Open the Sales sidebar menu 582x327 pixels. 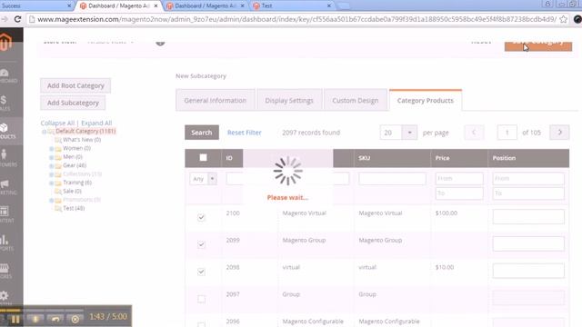coord(5,104)
